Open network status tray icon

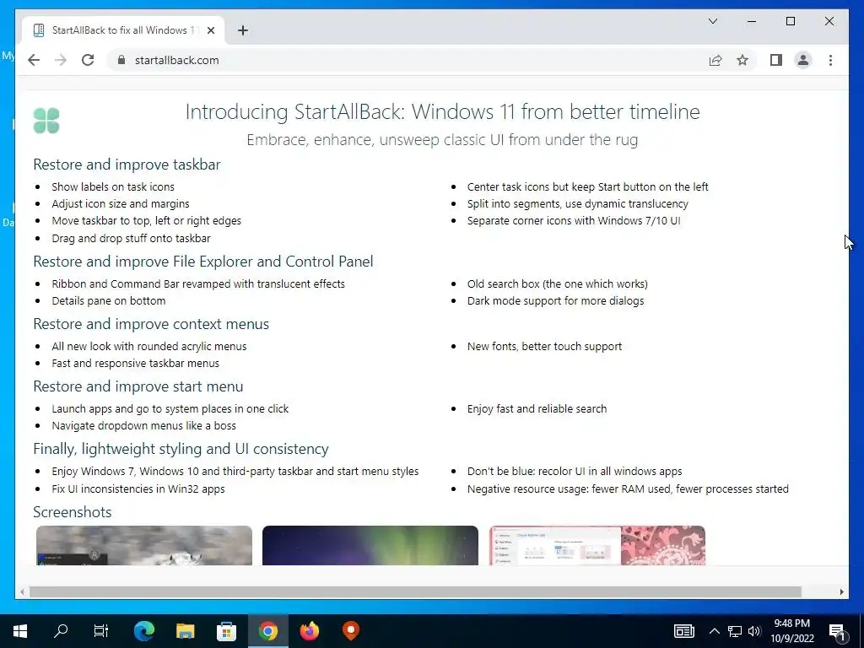click(735, 631)
